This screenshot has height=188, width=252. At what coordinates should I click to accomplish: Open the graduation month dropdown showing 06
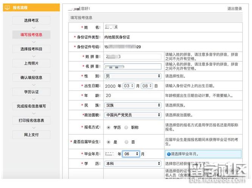click(131, 154)
